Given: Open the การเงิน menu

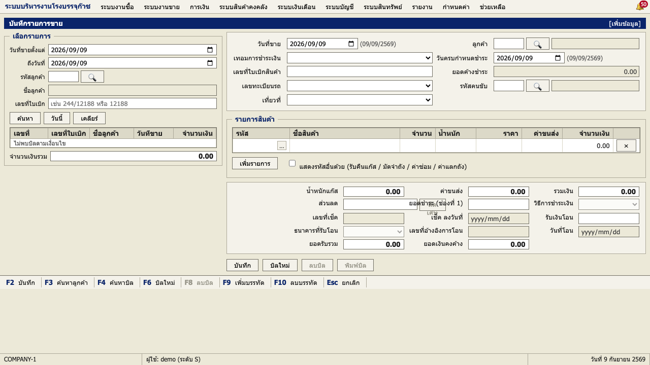Looking at the screenshot, I should click(x=200, y=7).
